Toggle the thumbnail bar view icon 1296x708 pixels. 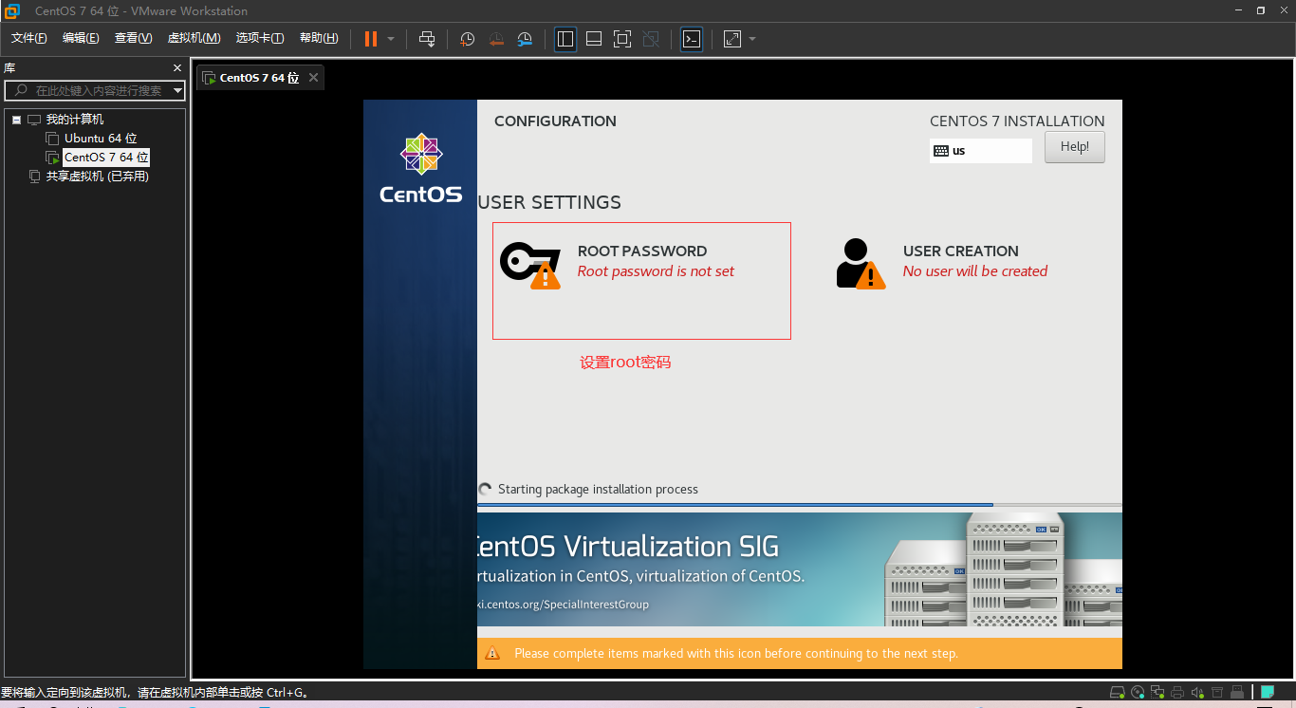[594, 39]
